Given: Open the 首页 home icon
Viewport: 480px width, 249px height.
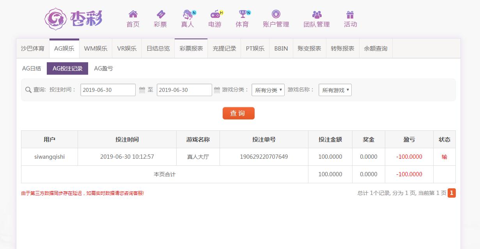Looking at the screenshot, I should [x=133, y=14].
